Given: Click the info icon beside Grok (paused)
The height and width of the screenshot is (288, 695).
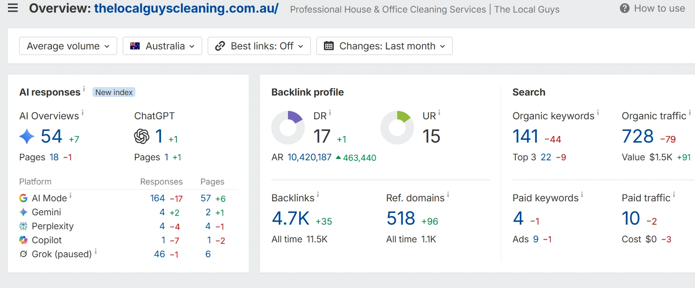Looking at the screenshot, I should click(96, 251).
